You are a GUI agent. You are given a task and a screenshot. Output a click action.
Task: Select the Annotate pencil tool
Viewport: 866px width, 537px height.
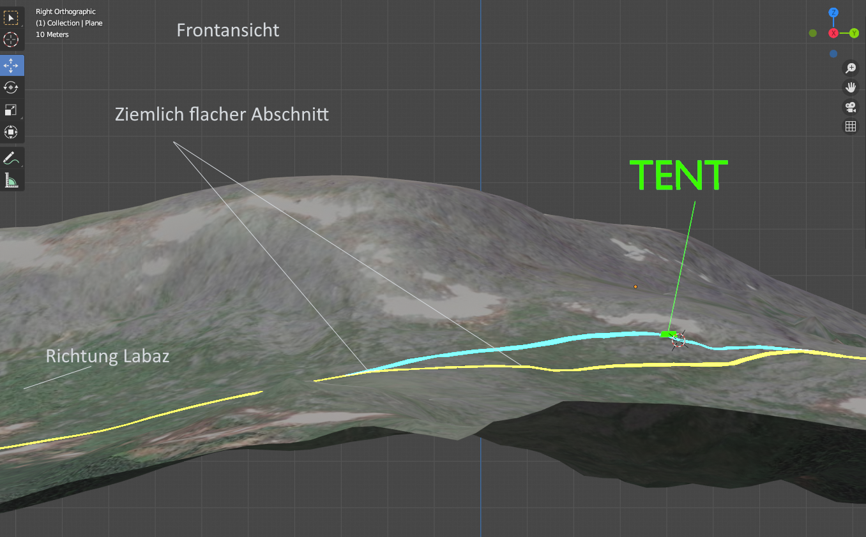(11, 158)
